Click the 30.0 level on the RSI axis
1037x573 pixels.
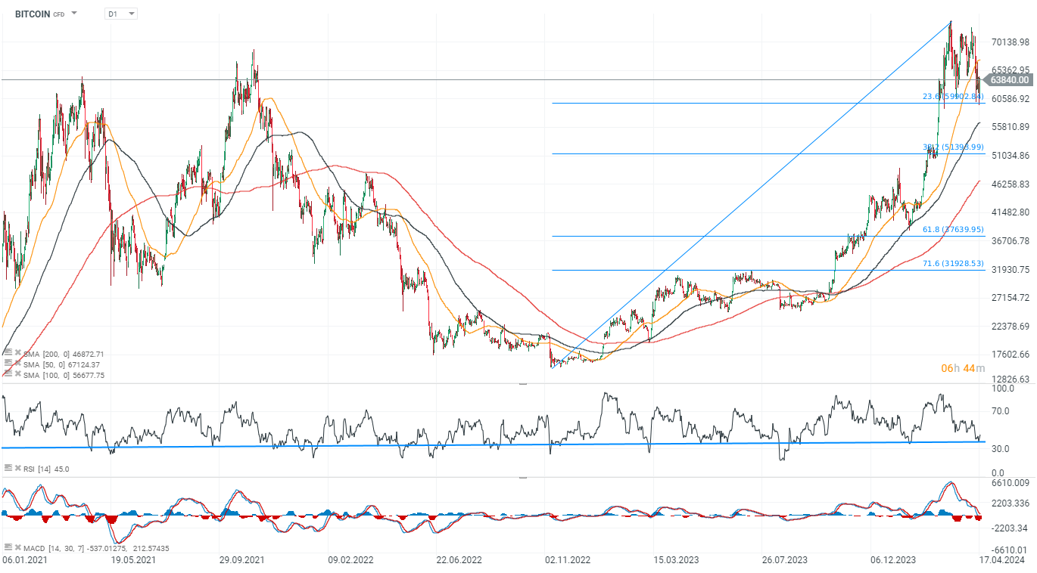click(1000, 449)
